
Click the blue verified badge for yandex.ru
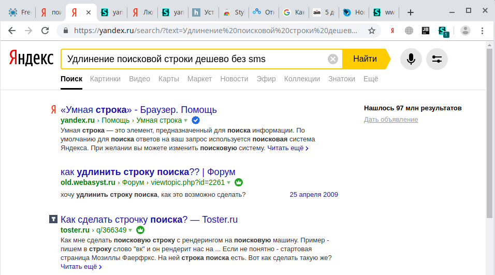click(196, 120)
